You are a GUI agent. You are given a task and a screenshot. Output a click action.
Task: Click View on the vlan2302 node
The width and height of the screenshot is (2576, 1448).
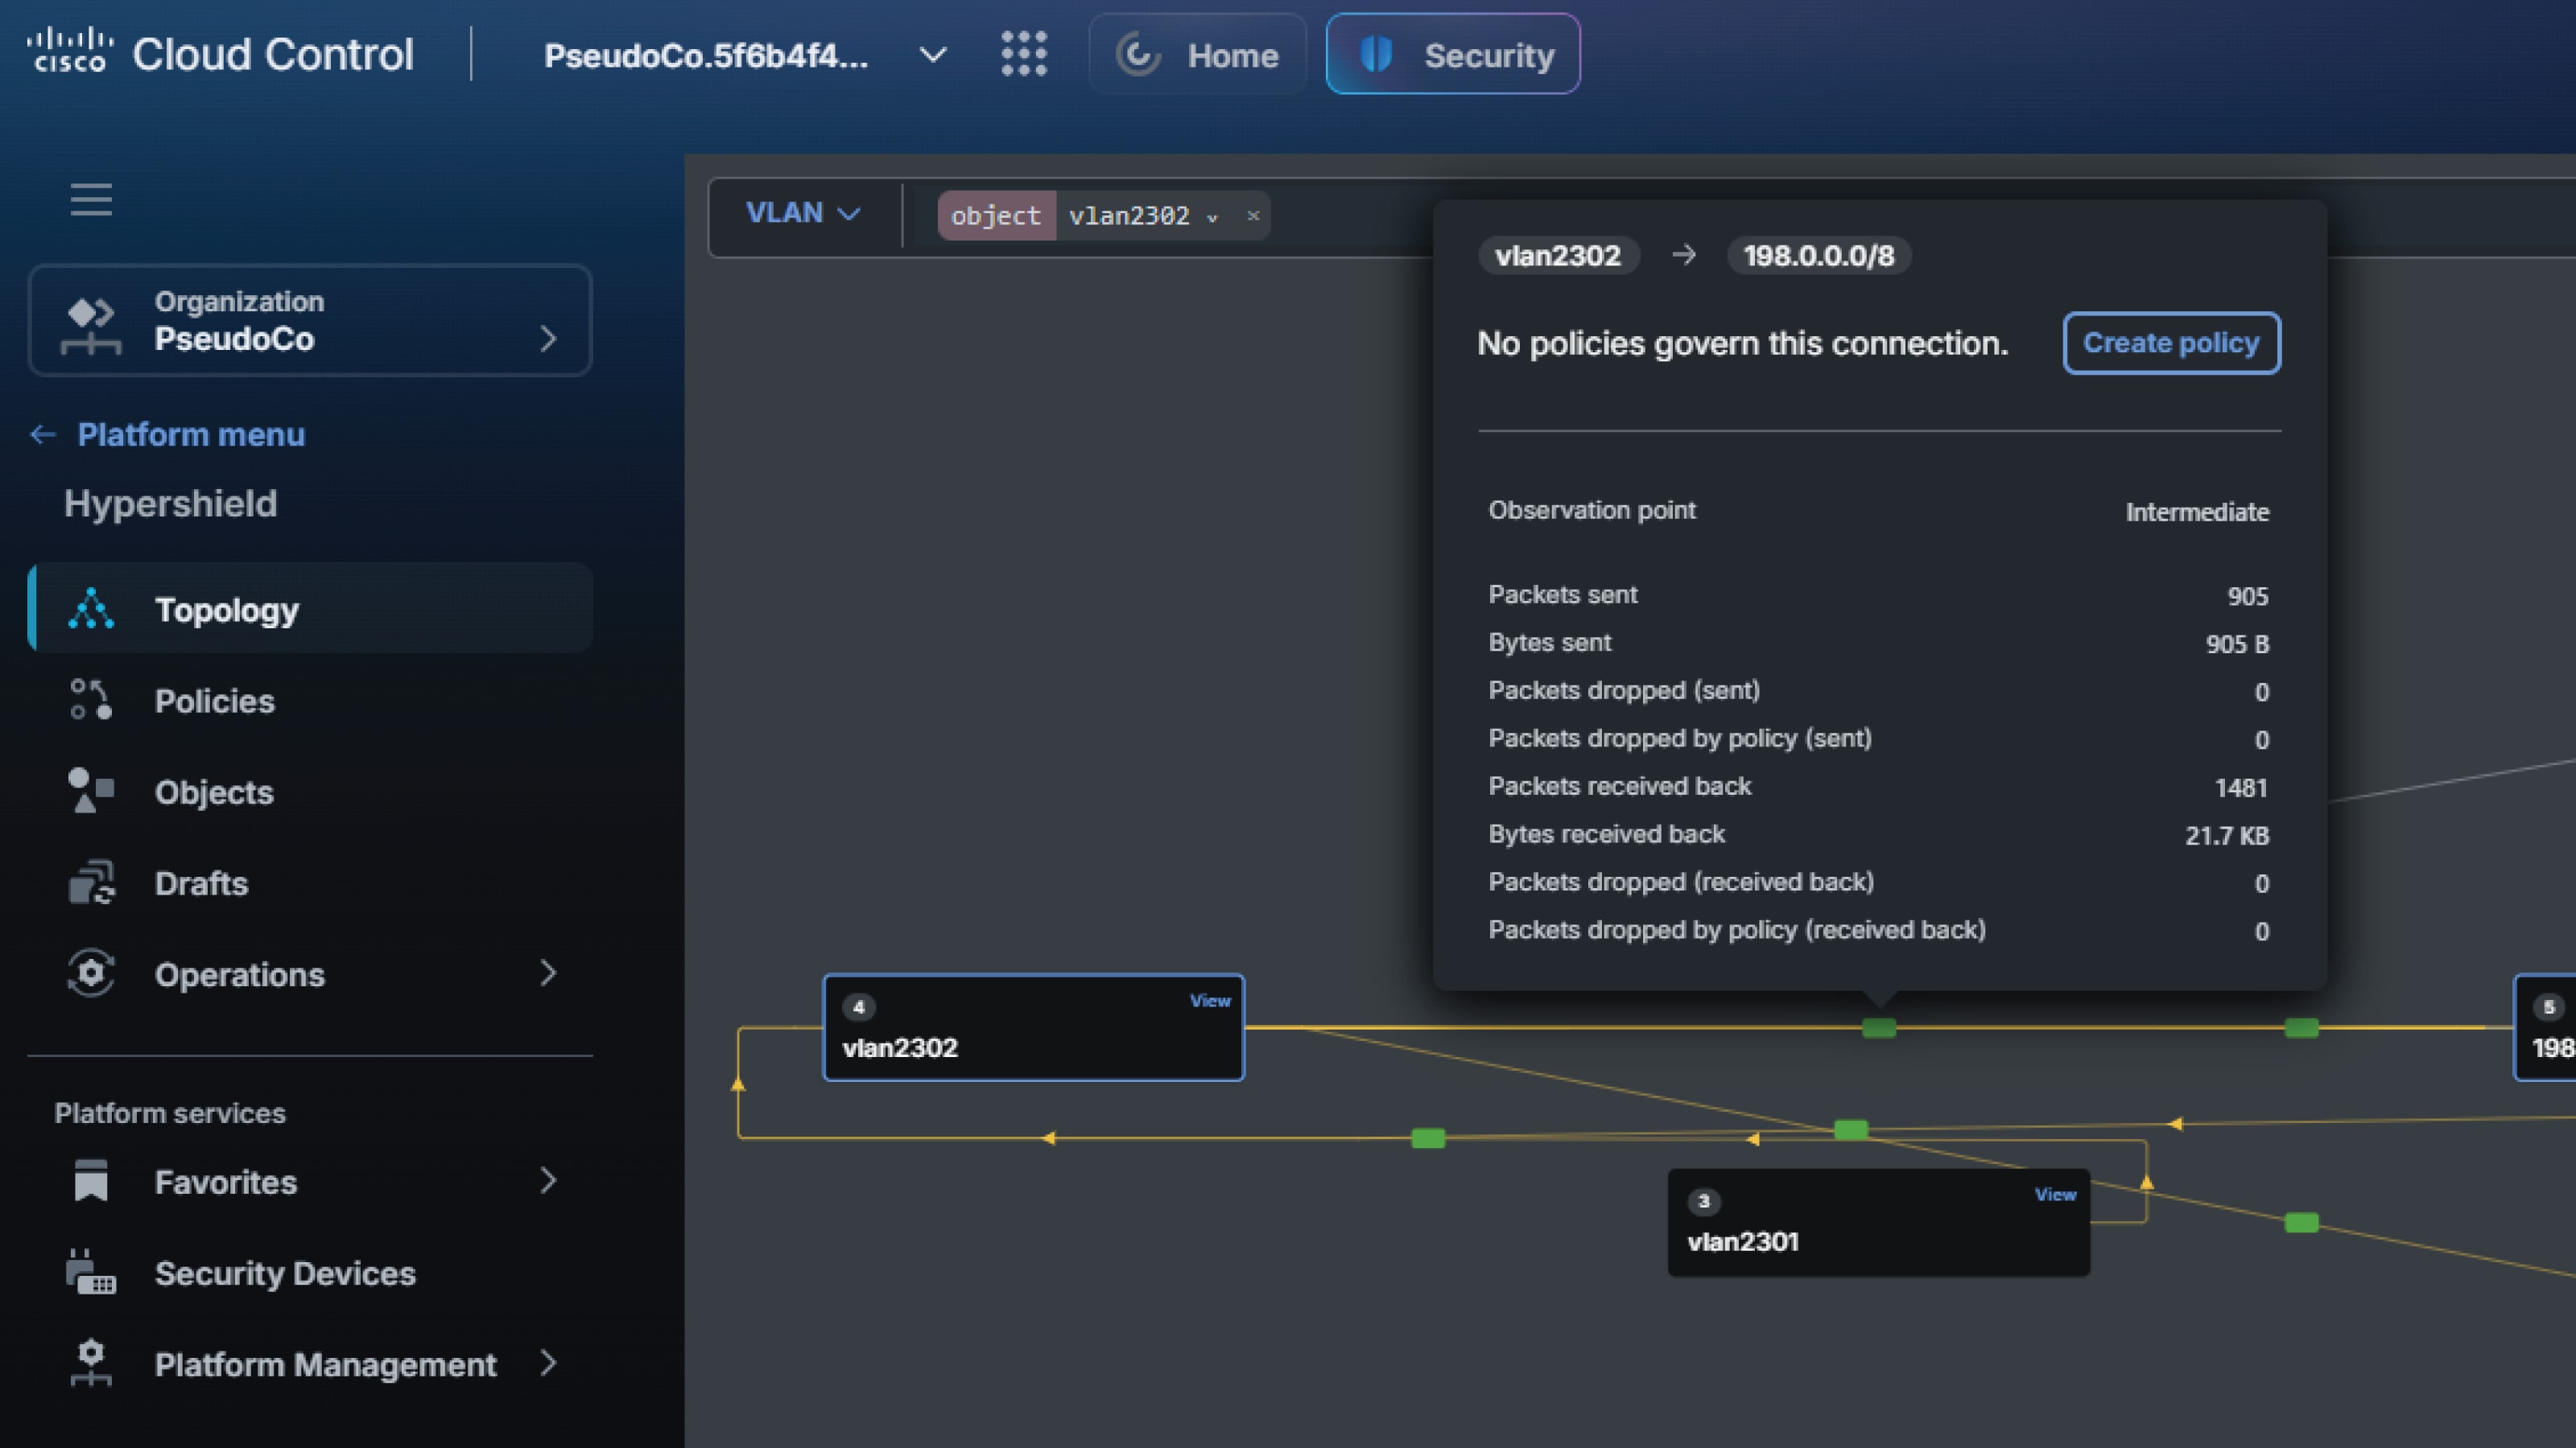pyautogui.click(x=1210, y=1000)
